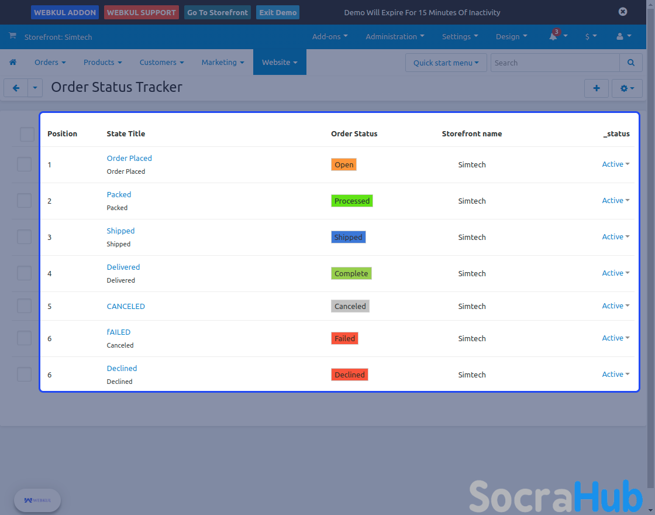
Task: Click the search magnifier button
Action: click(x=630, y=63)
